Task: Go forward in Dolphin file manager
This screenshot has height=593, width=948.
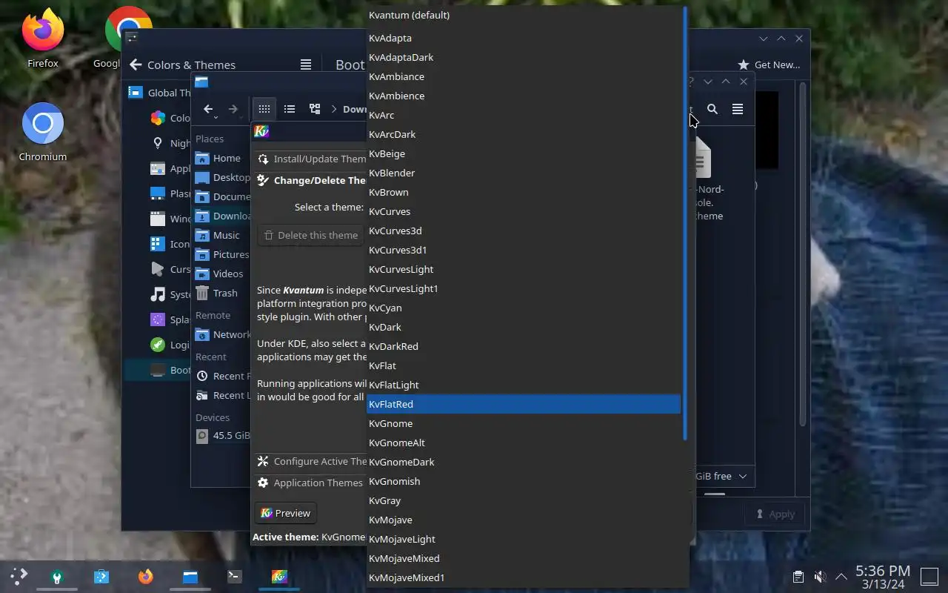Action: (233, 109)
